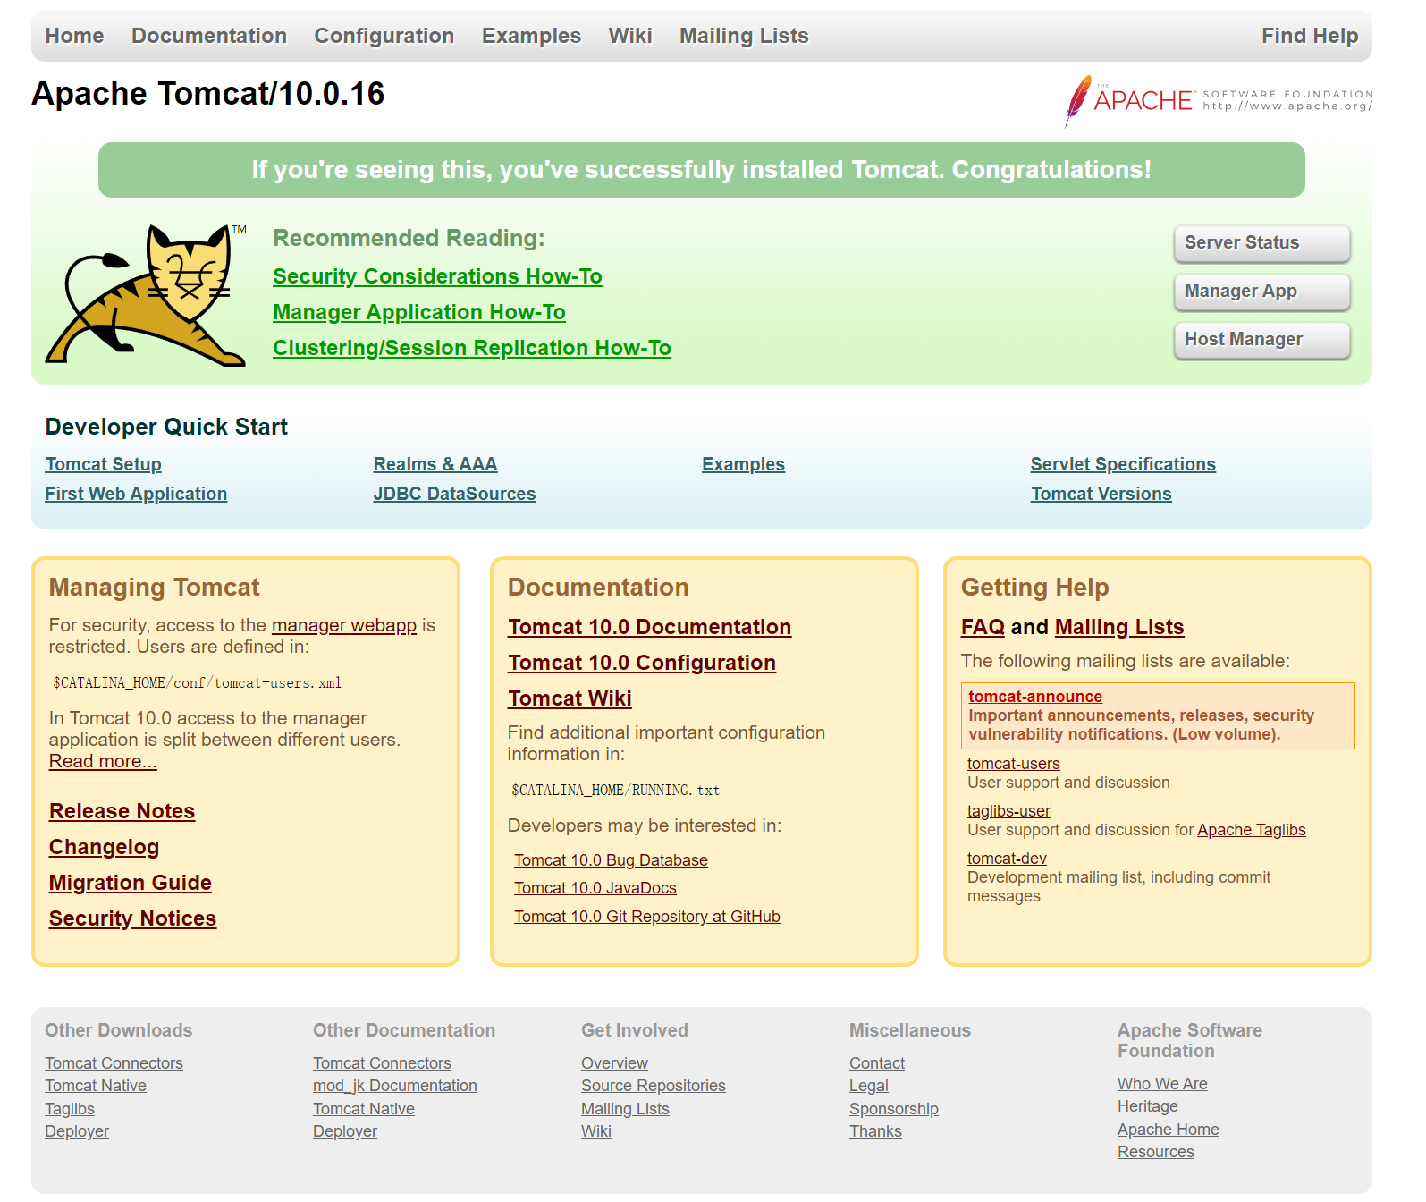This screenshot has width=1426, height=1202.
Task: Visit the Tomcat Wiki link
Action: click(570, 698)
